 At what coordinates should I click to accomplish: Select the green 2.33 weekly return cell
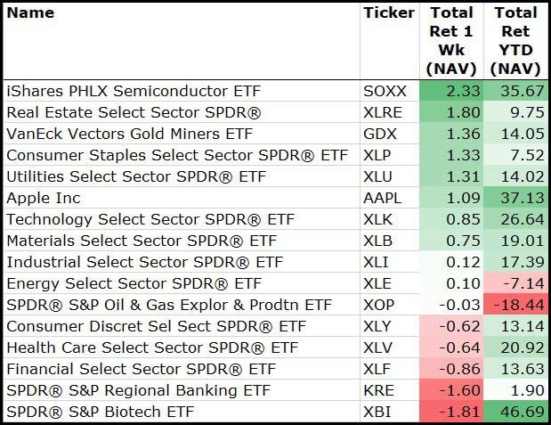pyautogui.click(x=451, y=91)
